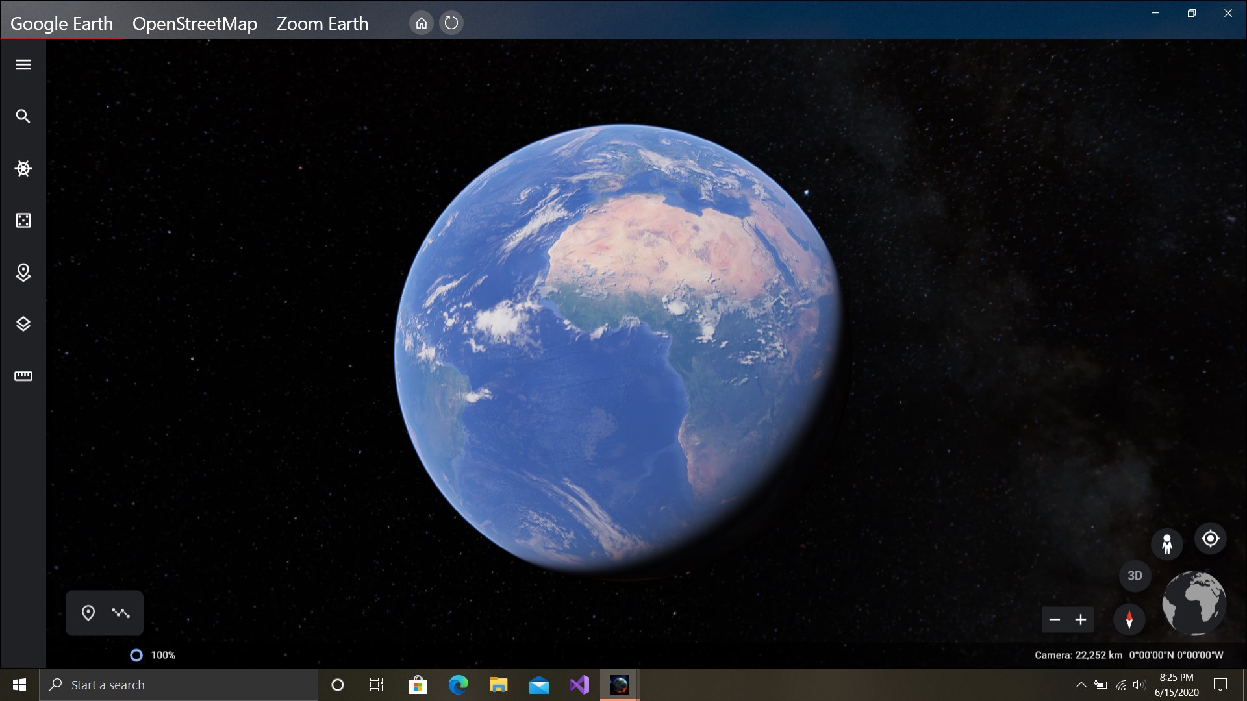The width and height of the screenshot is (1247, 701).
Task: Refresh the current map view
Action: pos(451,23)
